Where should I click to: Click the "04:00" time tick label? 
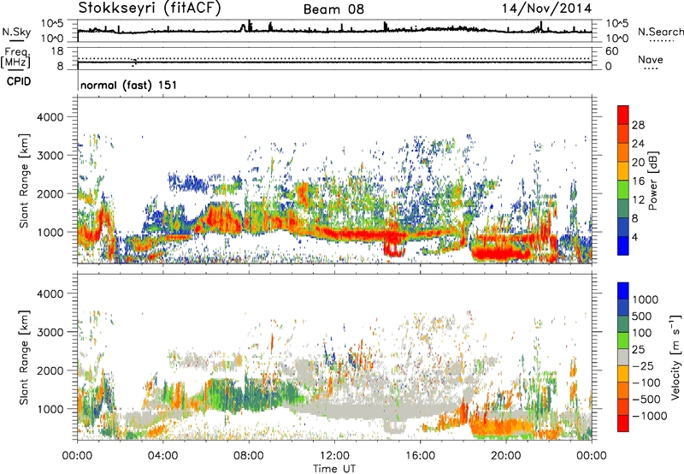point(162,456)
